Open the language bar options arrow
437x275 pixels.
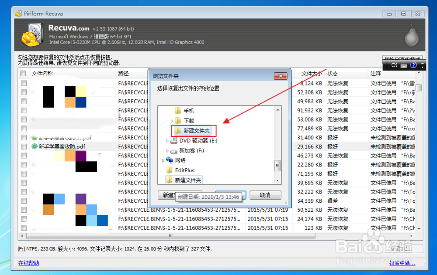[x=423, y=67]
